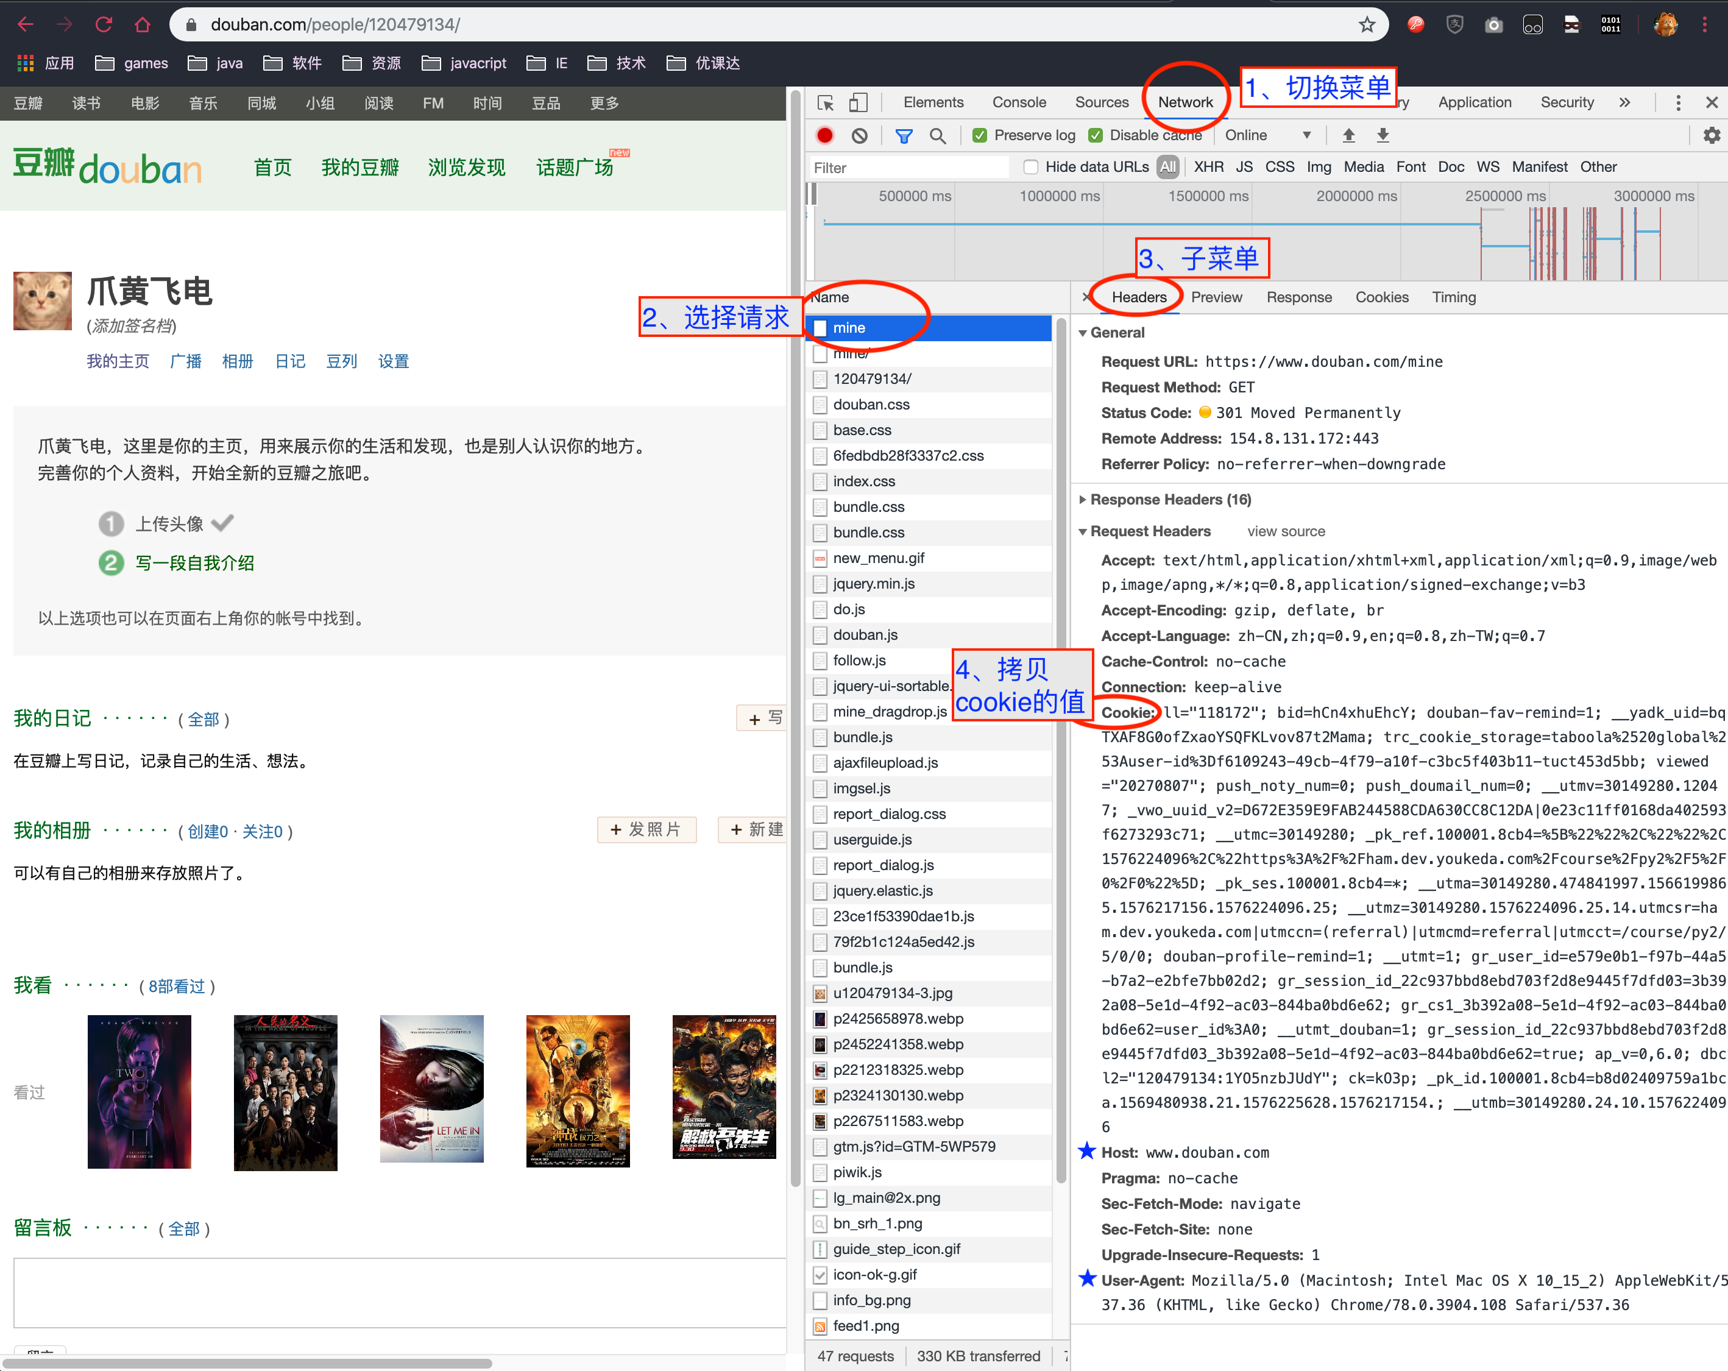Open 我的豆瓣 navigation link
This screenshot has height=1371, width=1728.
click(360, 167)
